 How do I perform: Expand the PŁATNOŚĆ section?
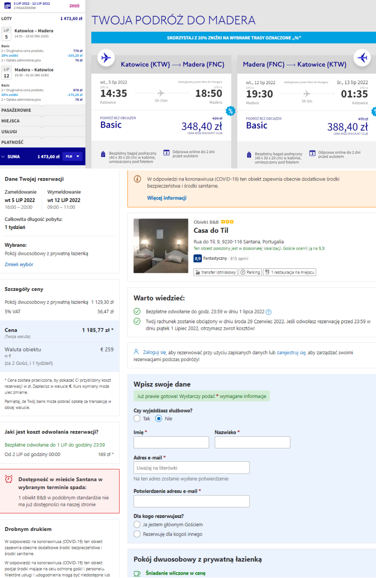point(43,142)
